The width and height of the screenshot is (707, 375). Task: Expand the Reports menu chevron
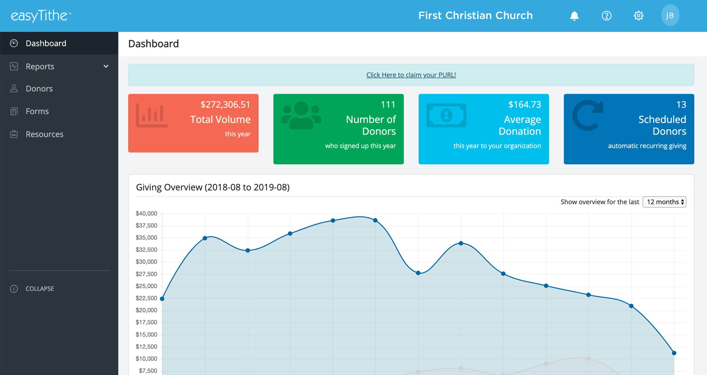[107, 66]
